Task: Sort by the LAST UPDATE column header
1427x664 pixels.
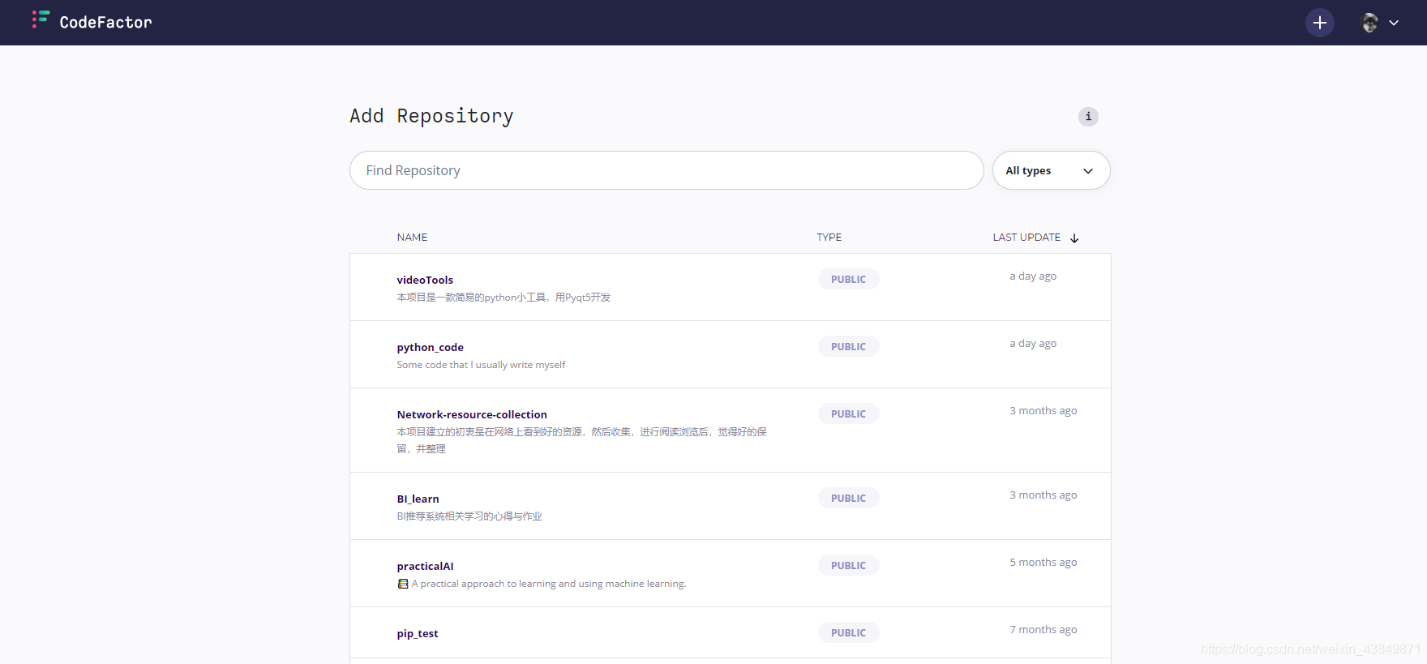Action: click(1026, 238)
